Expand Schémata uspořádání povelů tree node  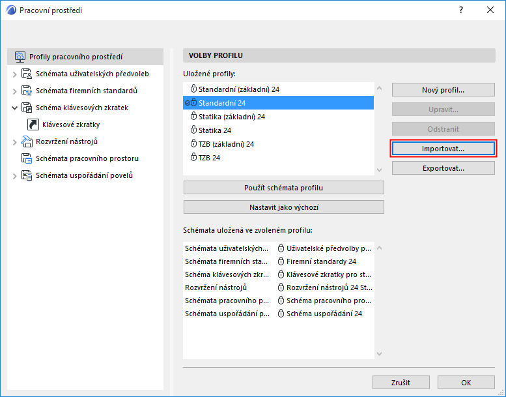[14, 176]
